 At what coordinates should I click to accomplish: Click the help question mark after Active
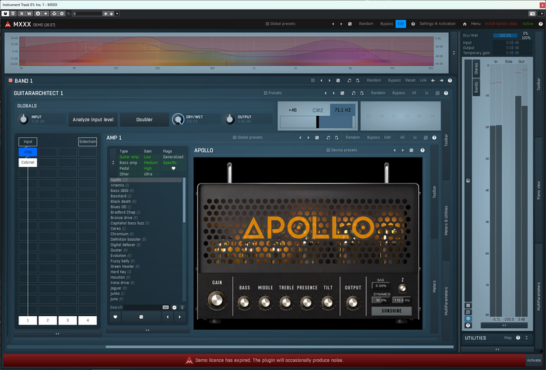[541, 24]
